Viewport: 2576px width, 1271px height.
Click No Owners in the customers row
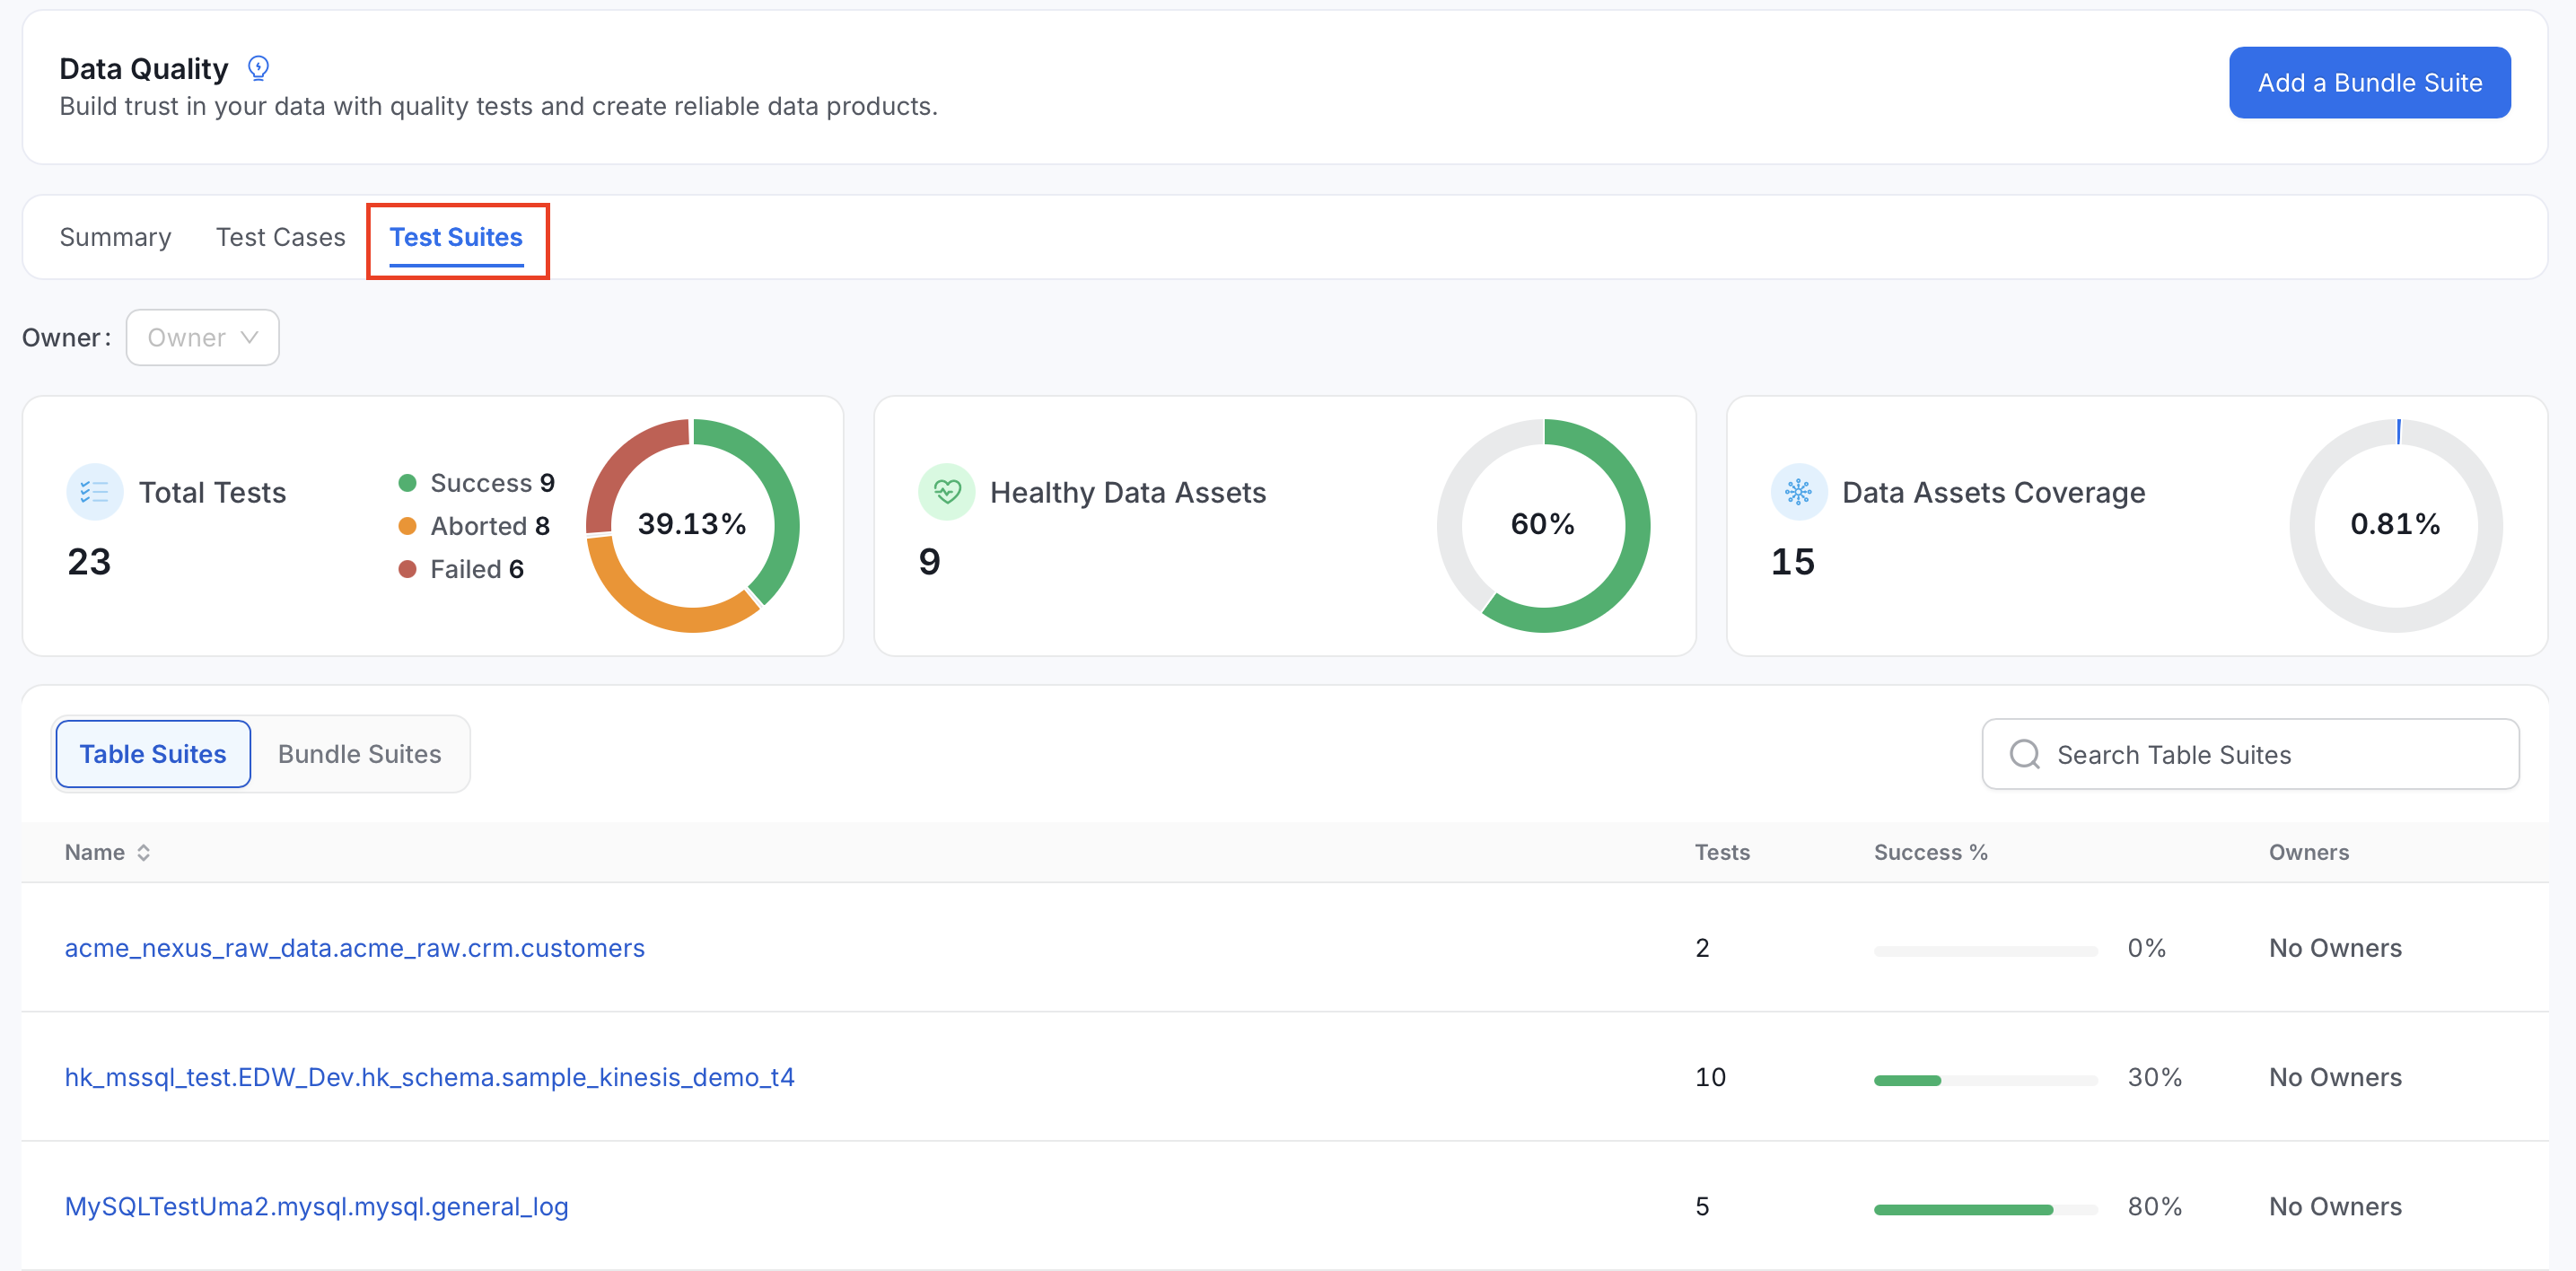point(2335,948)
